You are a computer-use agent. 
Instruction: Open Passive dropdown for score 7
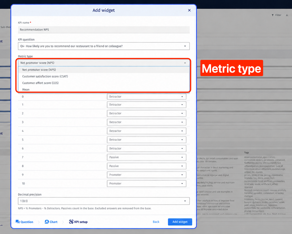[147, 157]
